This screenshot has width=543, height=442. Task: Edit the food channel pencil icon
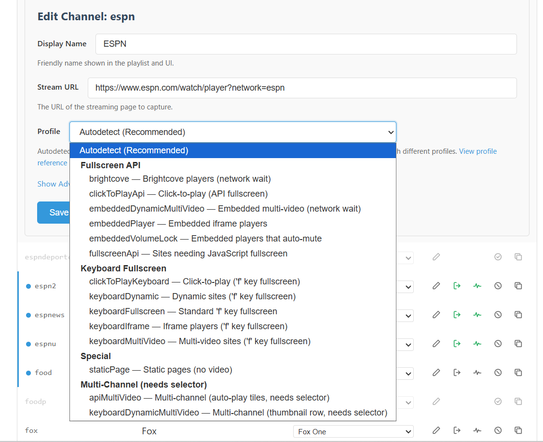pos(436,373)
